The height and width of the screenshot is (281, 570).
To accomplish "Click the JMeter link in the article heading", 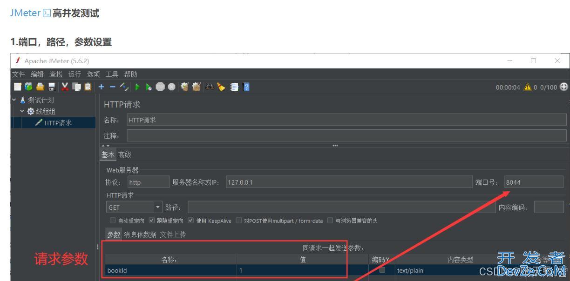I will click(25, 13).
